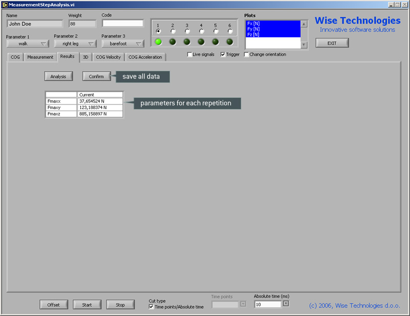Select repetition 5 radio button
The width and height of the screenshot is (410, 316).
pyautogui.click(x=216, y=31)
